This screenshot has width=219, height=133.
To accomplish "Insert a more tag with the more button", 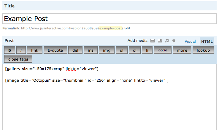I will (182, 50).
